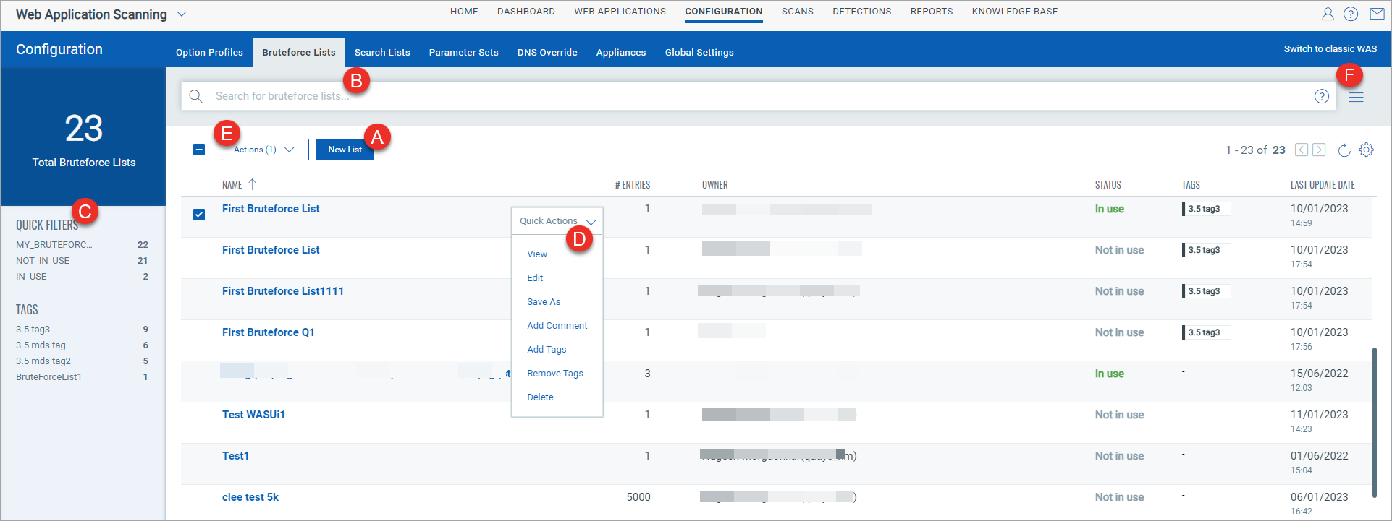Image resolution: width=1392 pixels, height=521 pixels.
Task: Open the hamburger menu beside search bar
Action: pyautogui.click(x=1357, y=97)
